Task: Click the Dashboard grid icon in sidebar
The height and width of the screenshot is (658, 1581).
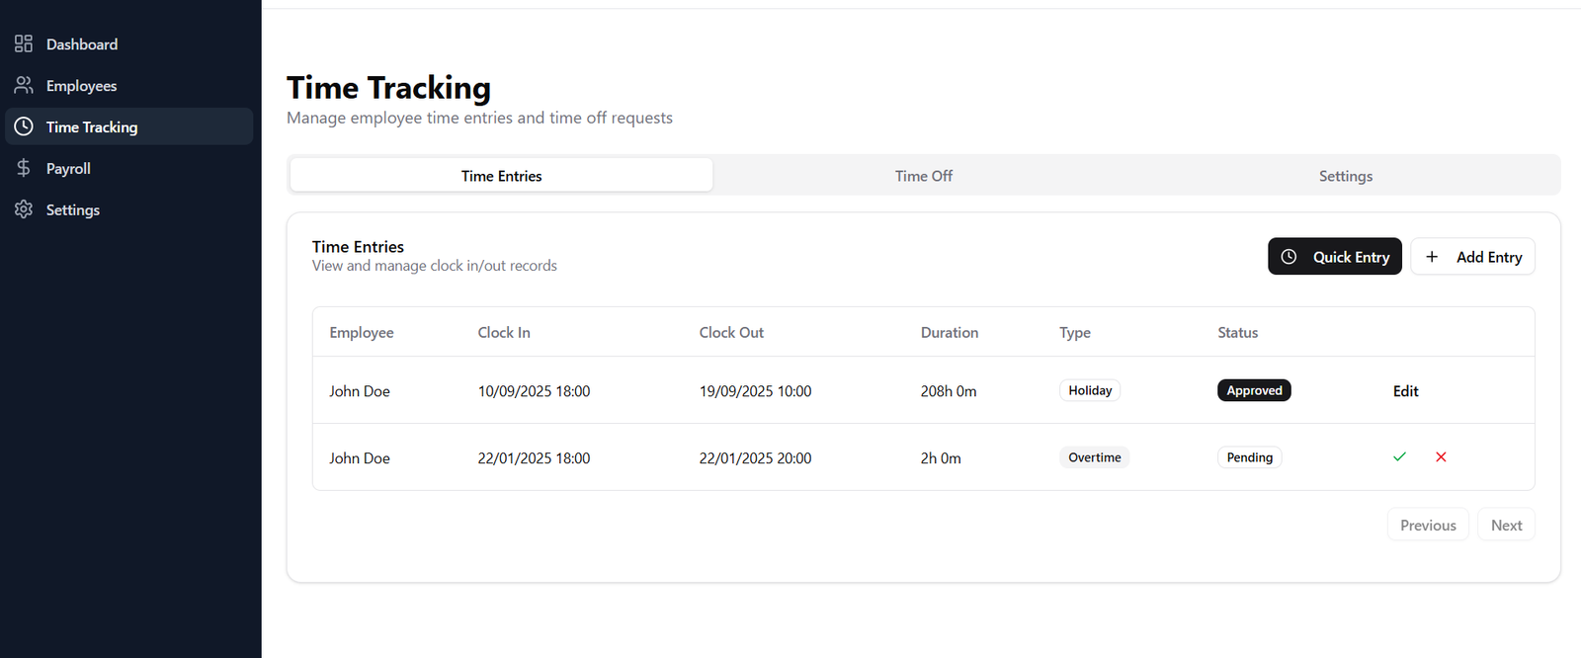Action: 24,43
